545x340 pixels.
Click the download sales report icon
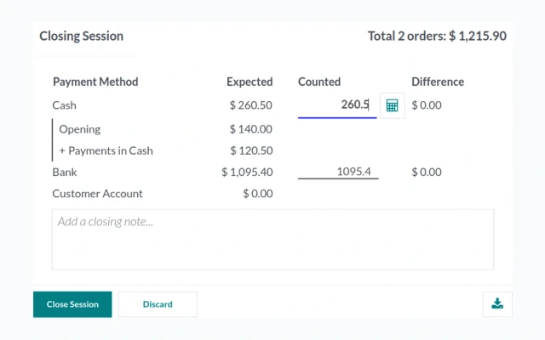[x=497, y=304]
